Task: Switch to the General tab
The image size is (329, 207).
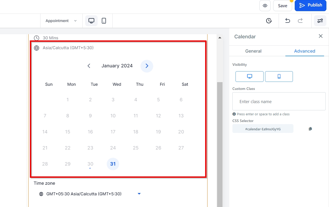Action: [x=253, y=51]
